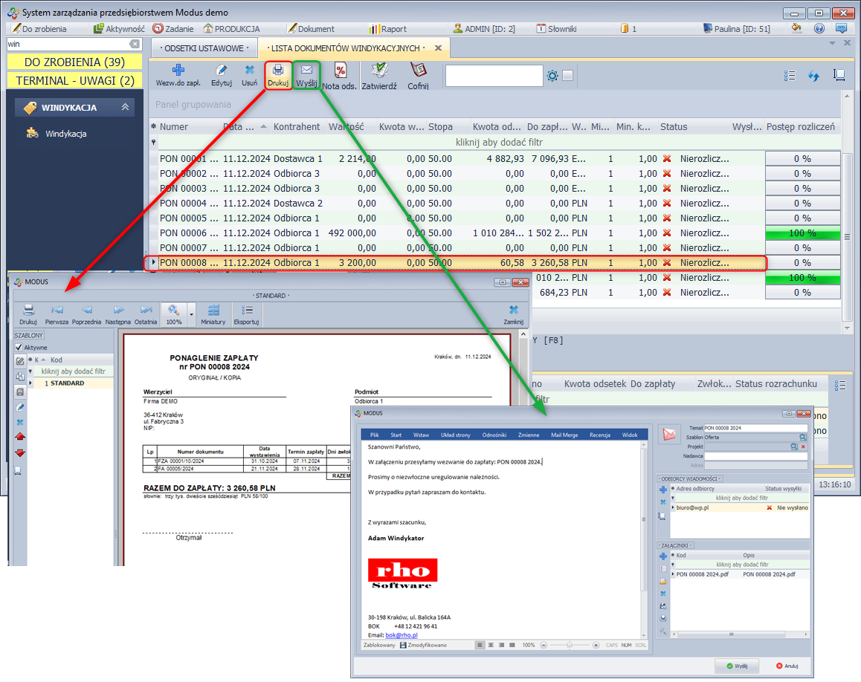Image resolution: width=861 pixels, height=682 pixels.
Task: Click the Temat subject input field
Action: point(755,428)
